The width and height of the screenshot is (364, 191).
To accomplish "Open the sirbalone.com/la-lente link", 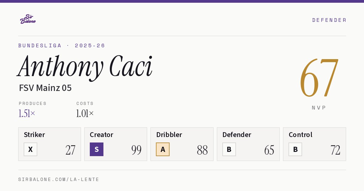I will pyautogui.click(x=59, y=179).
